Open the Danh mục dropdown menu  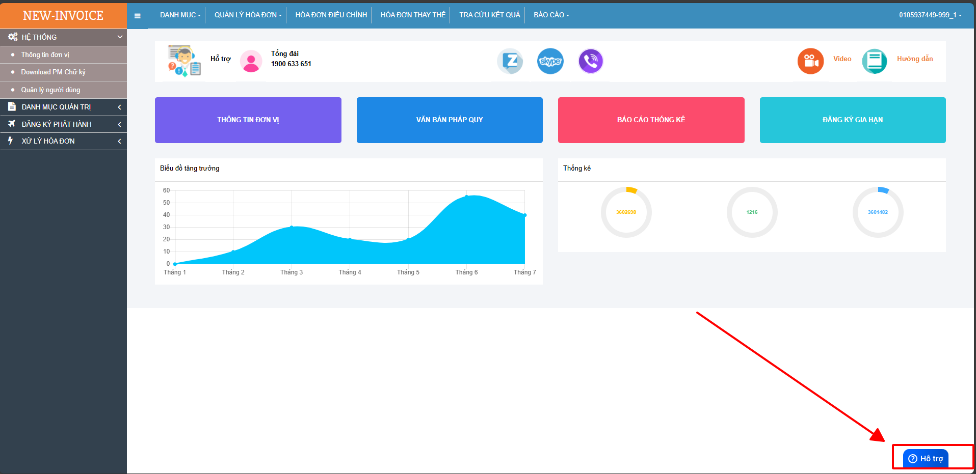tap(180, 15)
